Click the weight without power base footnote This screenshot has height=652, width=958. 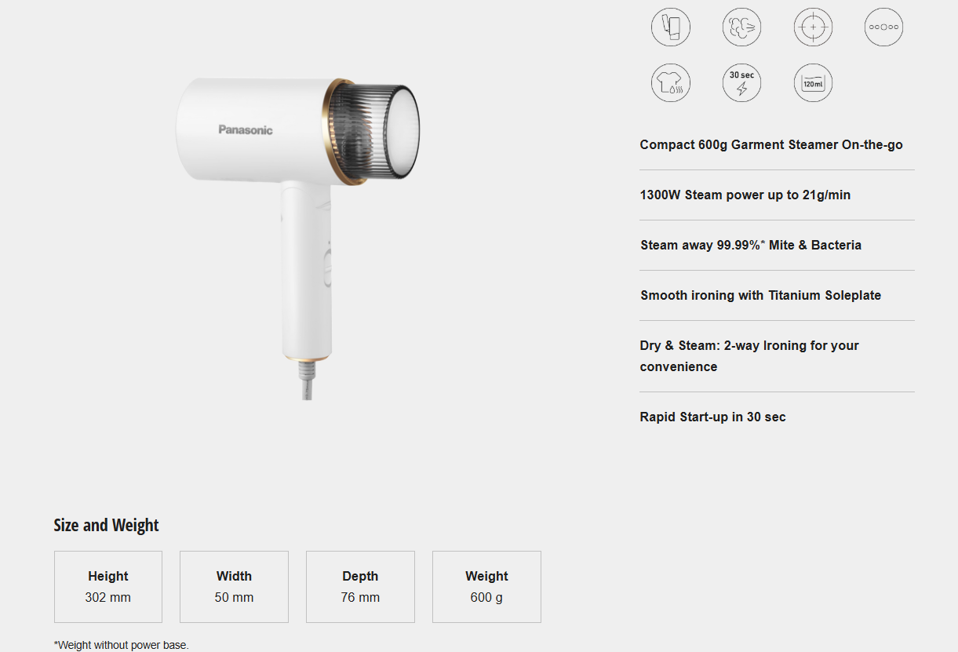tap(122, 645)
